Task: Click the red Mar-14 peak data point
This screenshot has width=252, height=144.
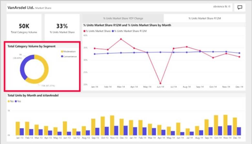Action: pyautogui.click(x=121, y=39)
